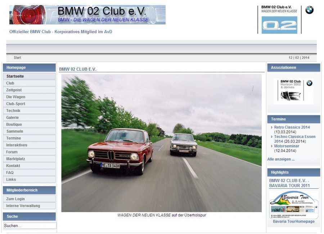Viewport: 324px width, 234px height.
Task: Open the Galerie page
Action: 30,118
